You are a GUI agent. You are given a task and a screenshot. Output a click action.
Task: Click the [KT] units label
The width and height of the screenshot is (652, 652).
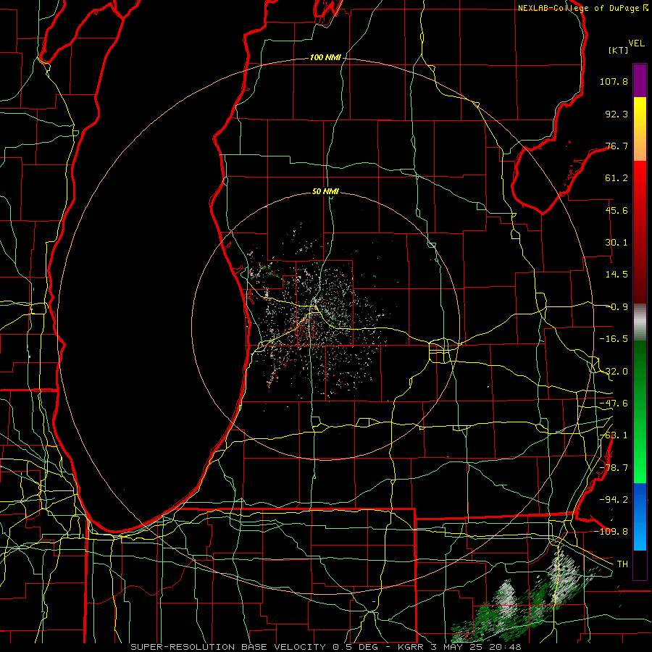[x=618, y=50]
